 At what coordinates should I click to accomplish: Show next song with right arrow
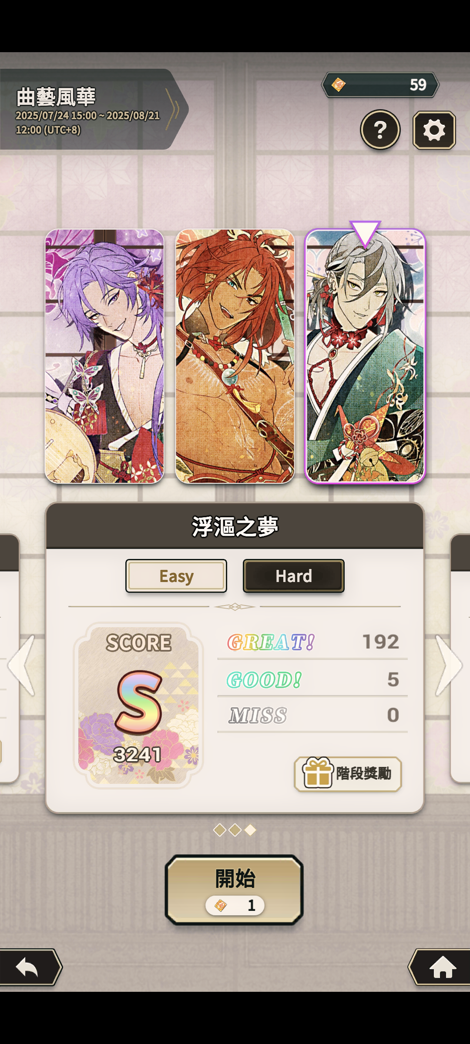(x=449, y=666)
